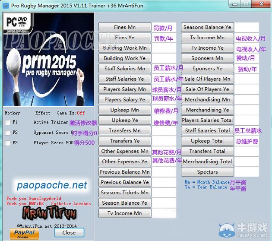
Task: Select the Building Work Mn button
Action: (125, 48)
